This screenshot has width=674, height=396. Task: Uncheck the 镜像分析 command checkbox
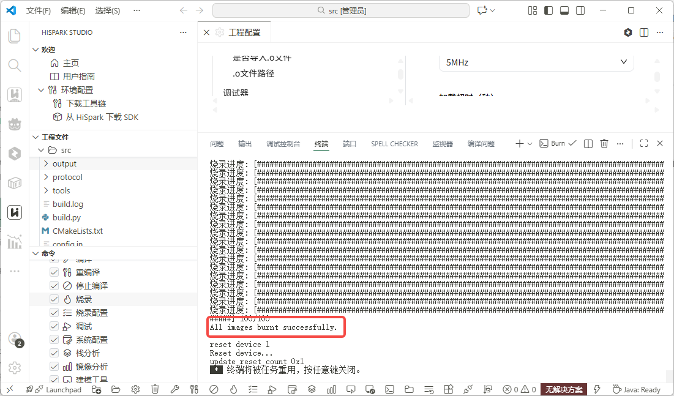tap(54, 367)
